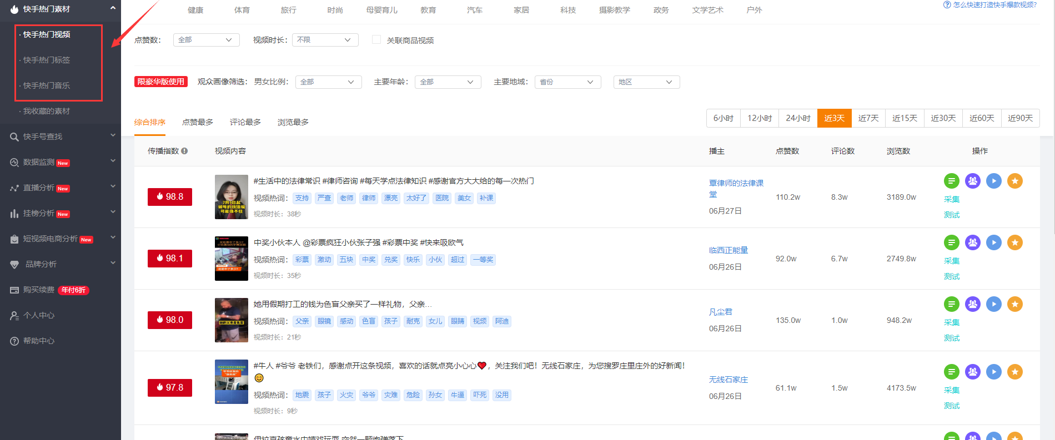Select the 母婴育儿 category
The image size is (1055, 440).
[382, 10]
